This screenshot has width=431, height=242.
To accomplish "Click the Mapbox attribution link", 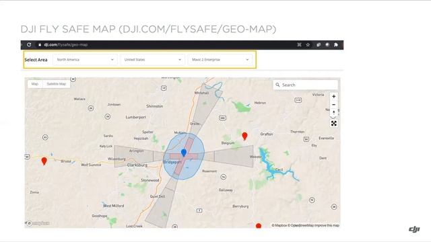I will coord(279,225).
